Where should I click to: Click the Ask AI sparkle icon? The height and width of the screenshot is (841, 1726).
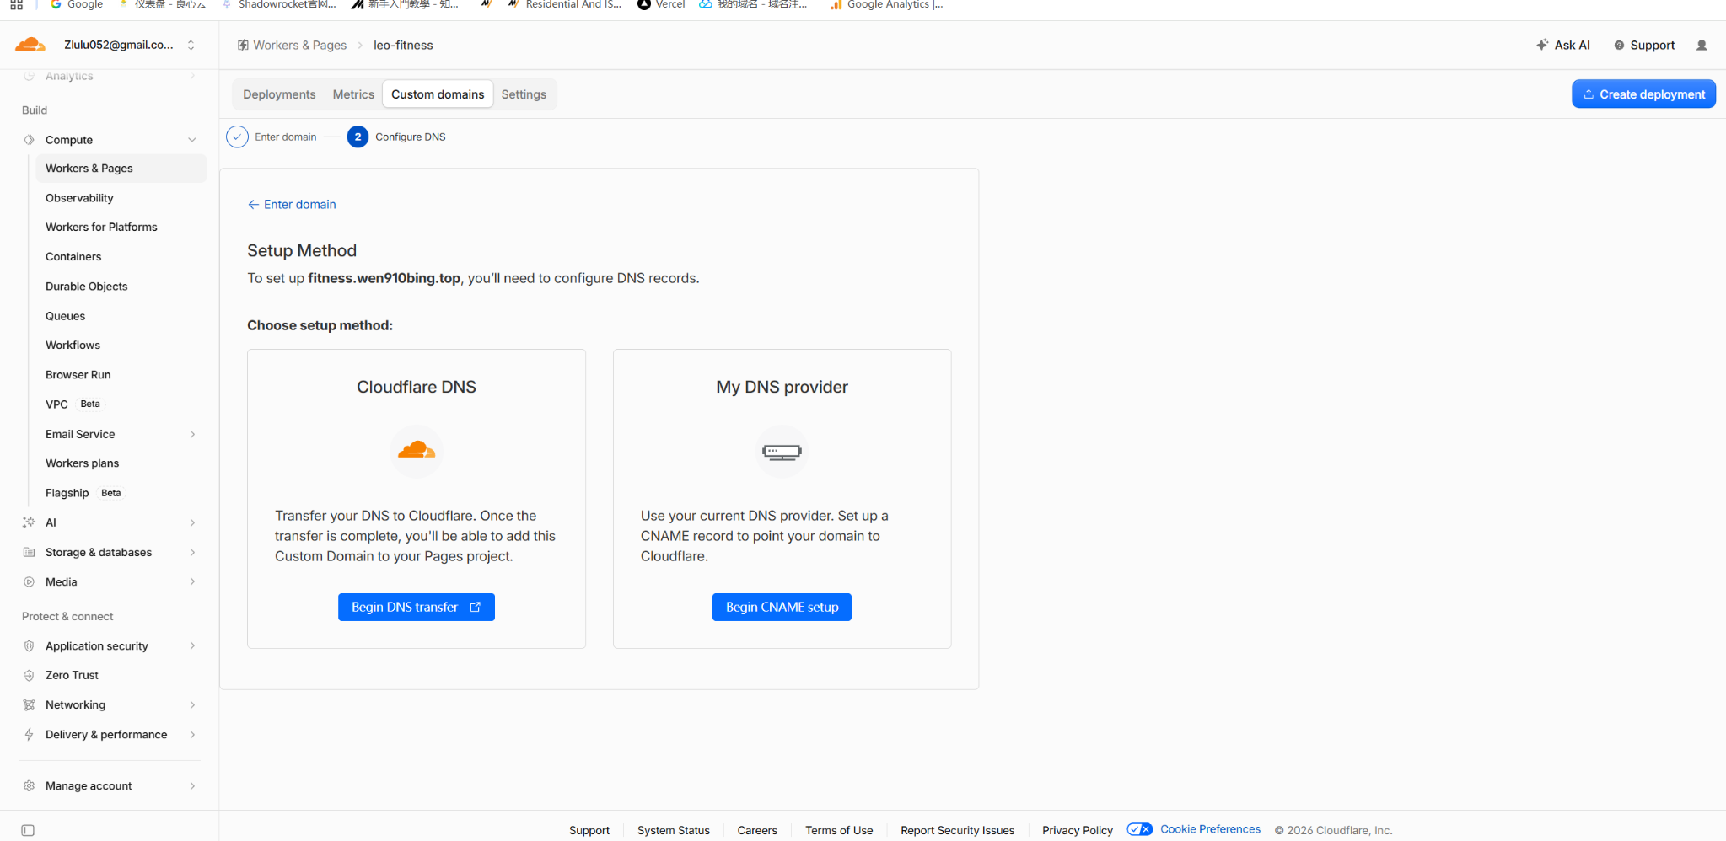[x=1542, y=45]
